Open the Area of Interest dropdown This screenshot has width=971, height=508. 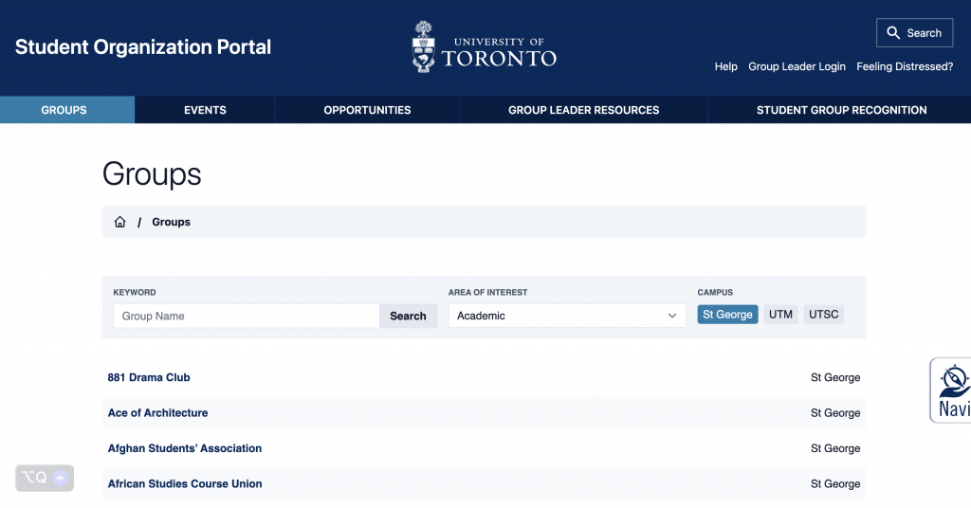pyautogui.click(x=566, y=316)
